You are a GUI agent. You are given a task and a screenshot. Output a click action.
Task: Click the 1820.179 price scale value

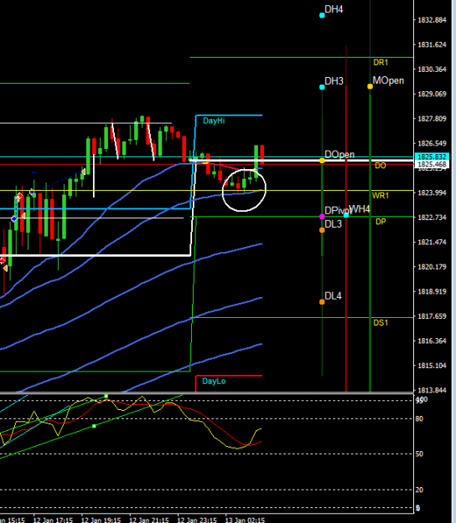pos(432,267)
